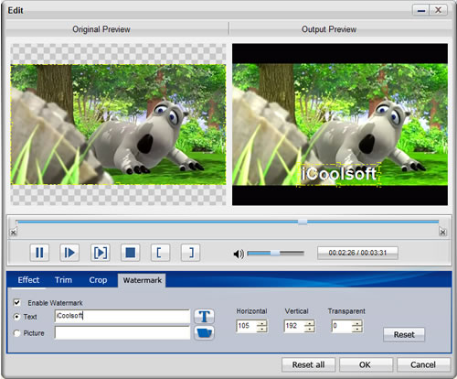
Task: Click the Horizontal value field
Action: click(x=247, y=326)
